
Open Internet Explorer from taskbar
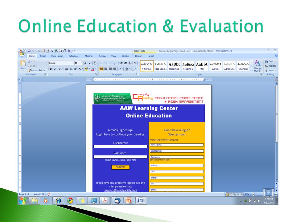tap(58, 201)
